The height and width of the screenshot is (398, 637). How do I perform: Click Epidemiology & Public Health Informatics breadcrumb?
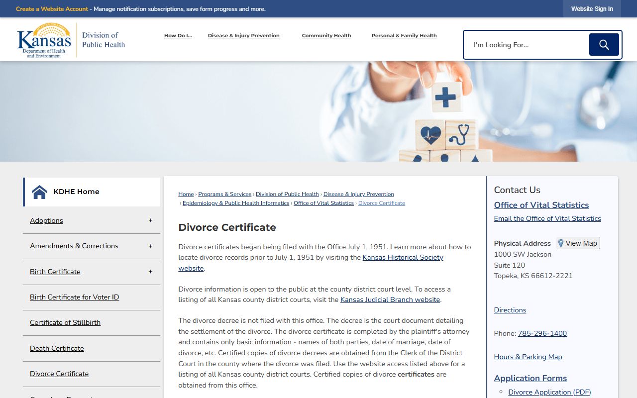(x=236, y=203)
